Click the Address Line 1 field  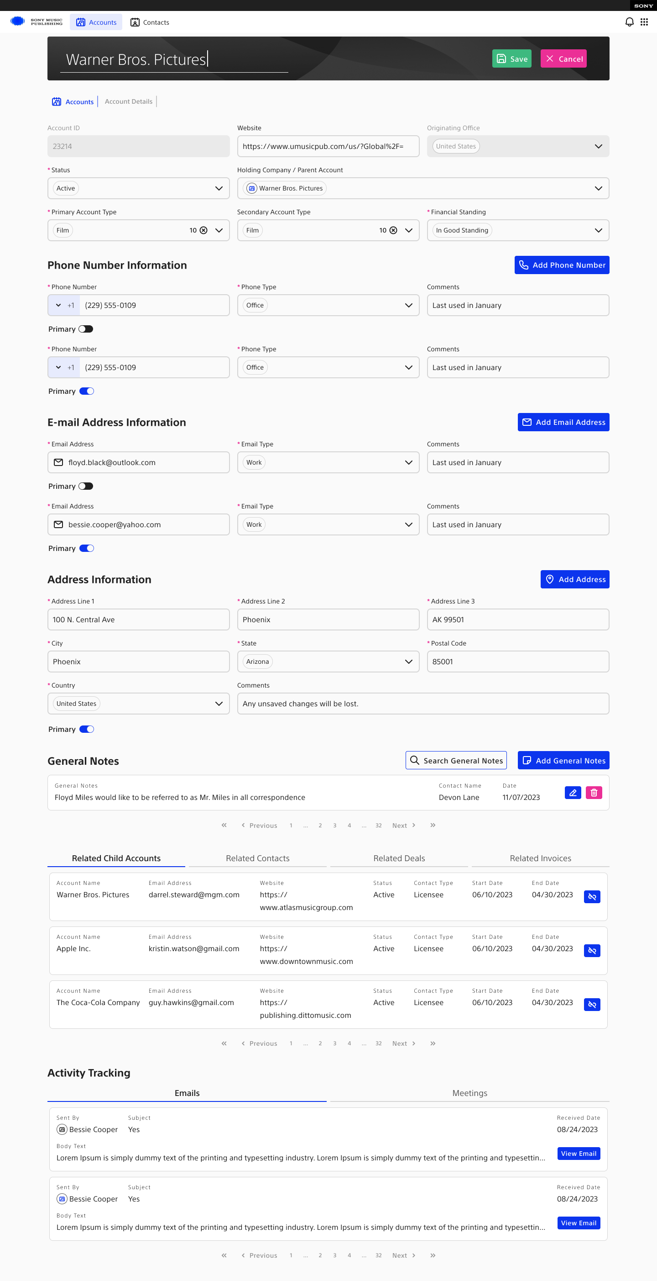tap(139, 619)
